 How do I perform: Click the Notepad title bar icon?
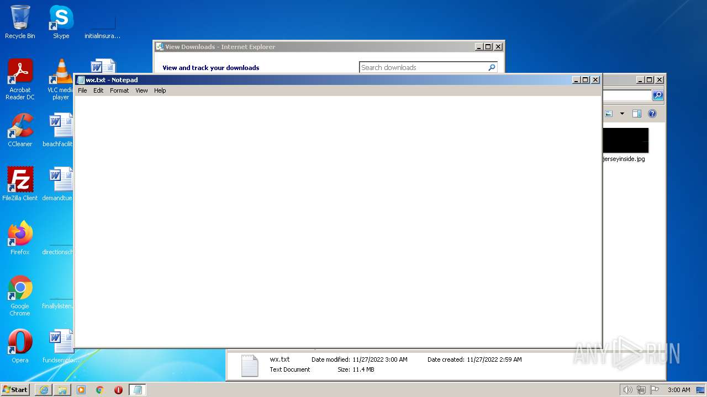pyautogui.click(x=81, y=80)
